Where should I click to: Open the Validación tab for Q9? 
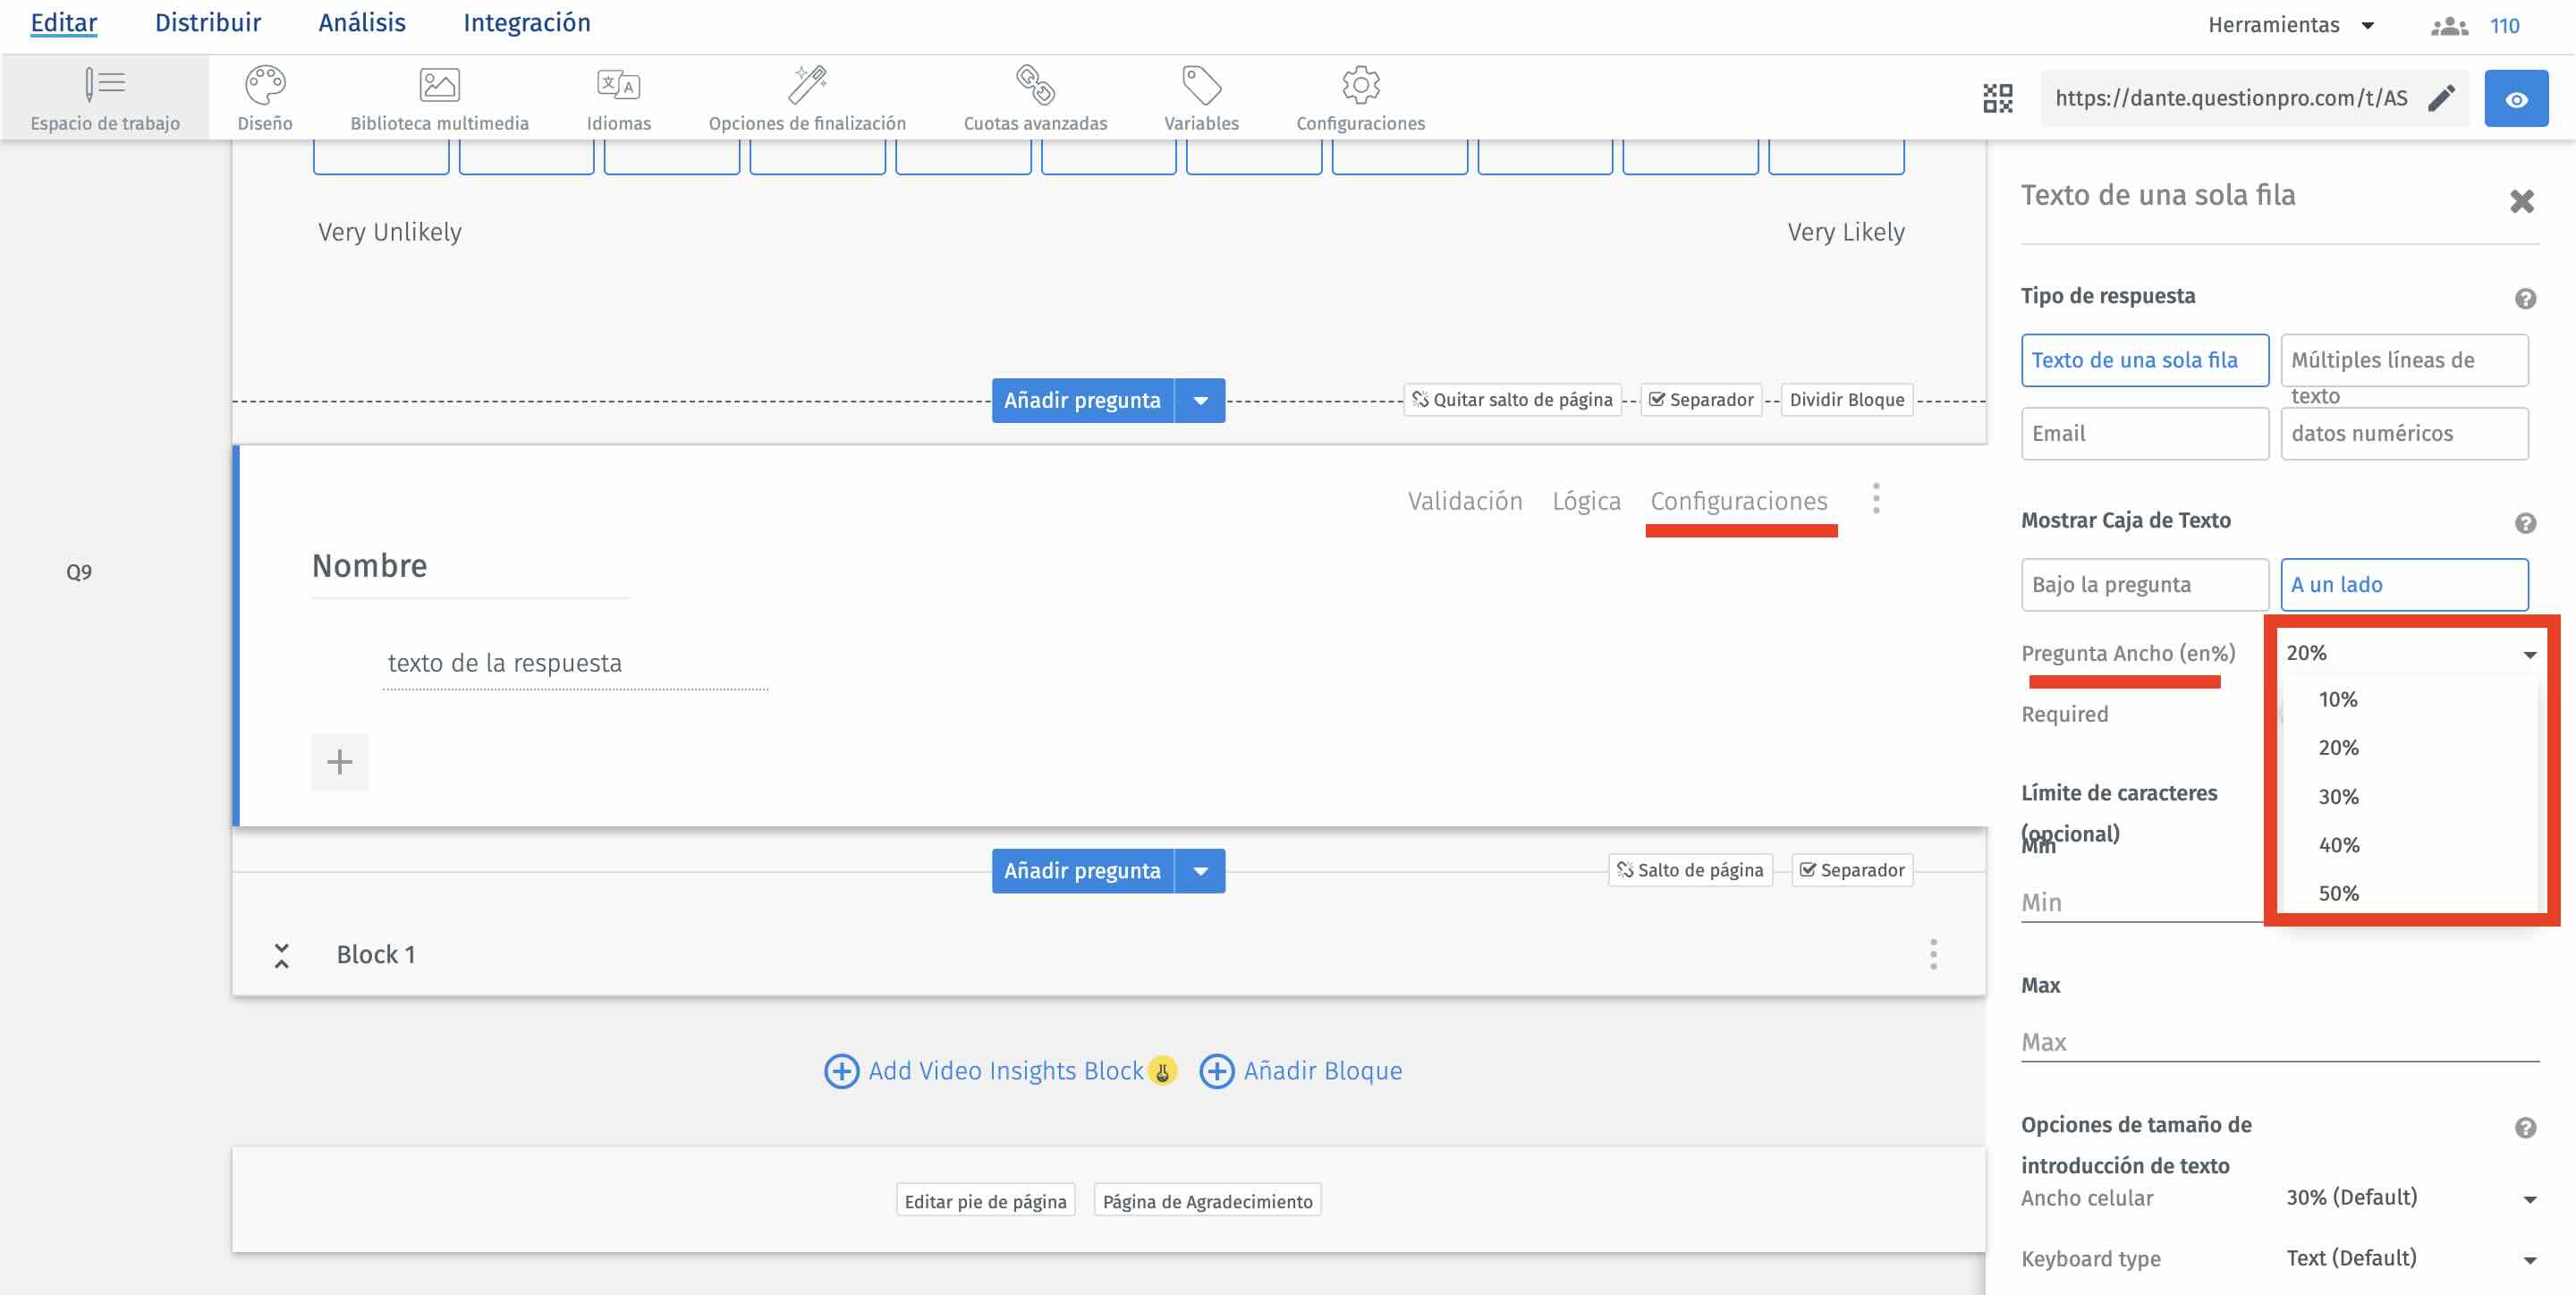click(1464, 501)
